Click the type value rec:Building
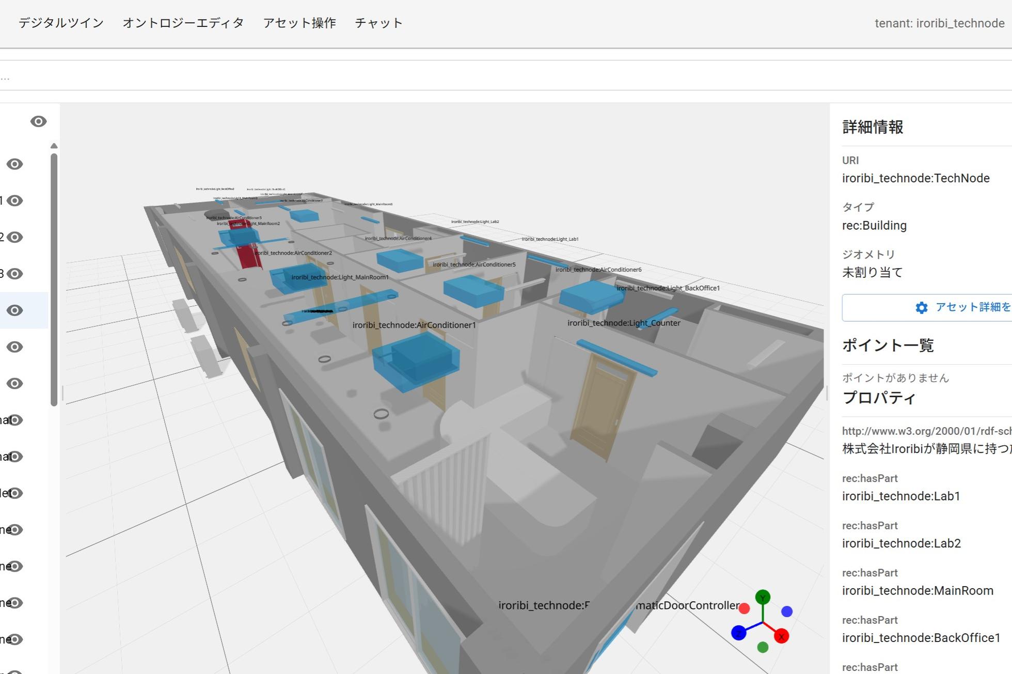Viewport: 1012px width, 674px height. (x=874, y=226)
